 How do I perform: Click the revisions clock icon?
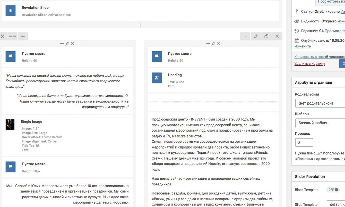click(297, 31)
